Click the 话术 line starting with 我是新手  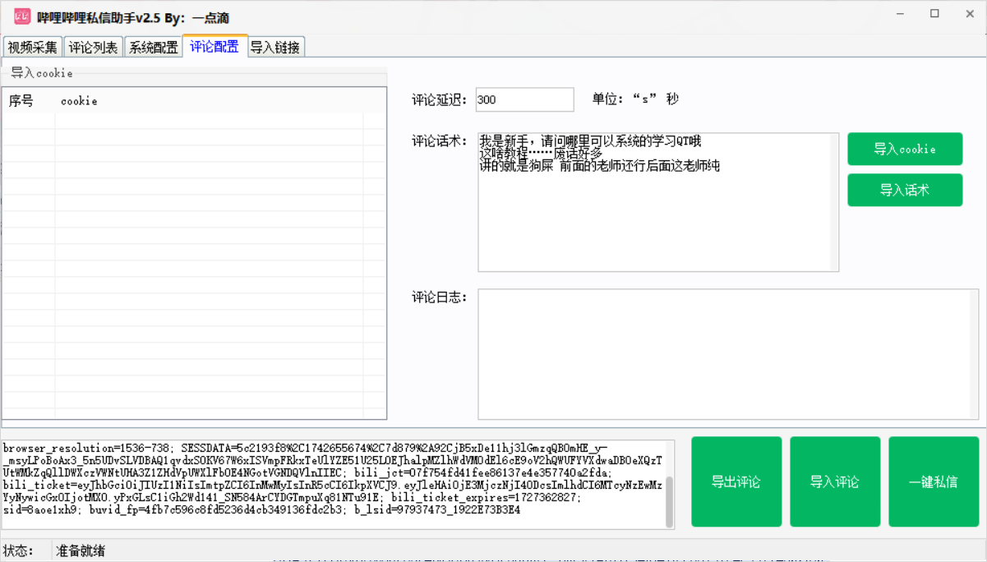pyautogui.click(x=590, y=141)
